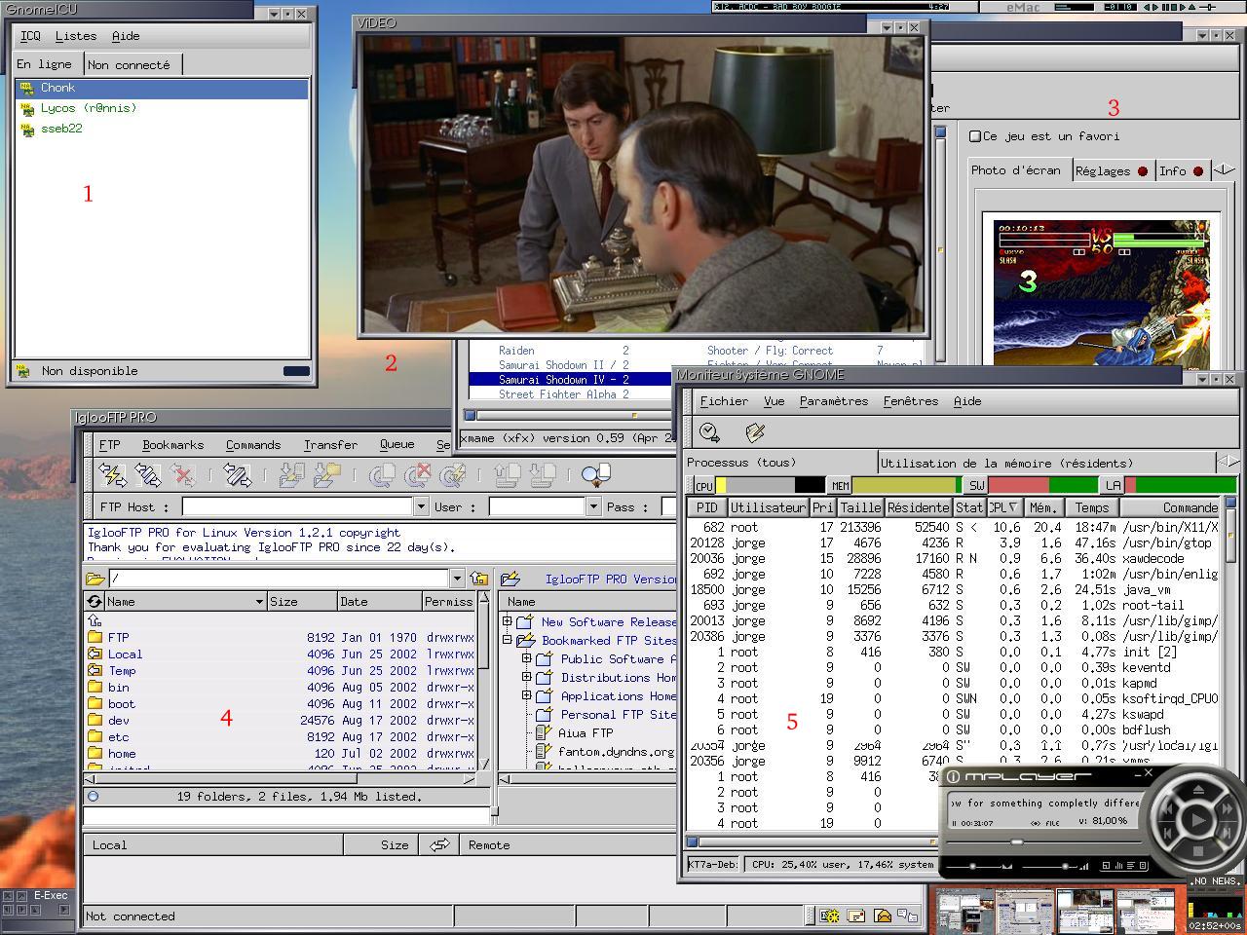Expand the Public Software tree node
This screenshot has height=935, width=1247.
click(527, 658)
